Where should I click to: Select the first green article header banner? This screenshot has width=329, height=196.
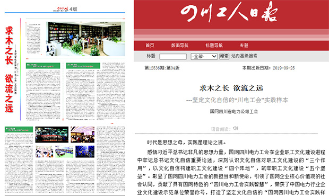point(43,66)
